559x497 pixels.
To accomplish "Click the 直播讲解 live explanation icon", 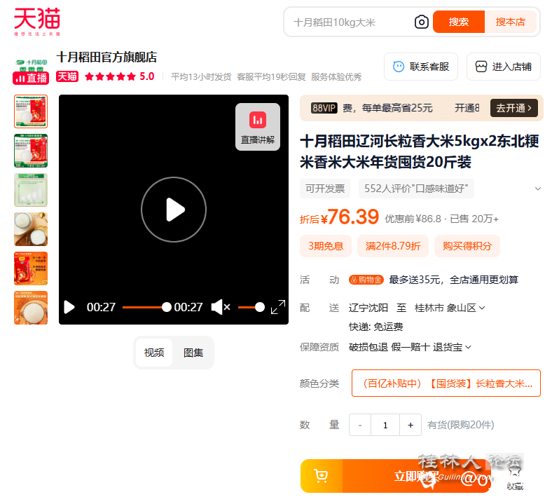I will point(257,127).
